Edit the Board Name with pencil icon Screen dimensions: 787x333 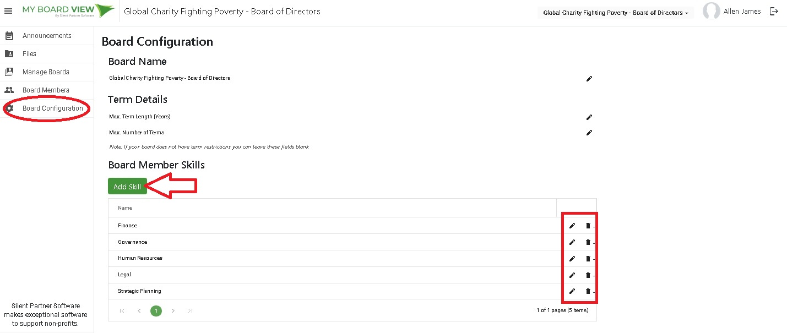589,79
